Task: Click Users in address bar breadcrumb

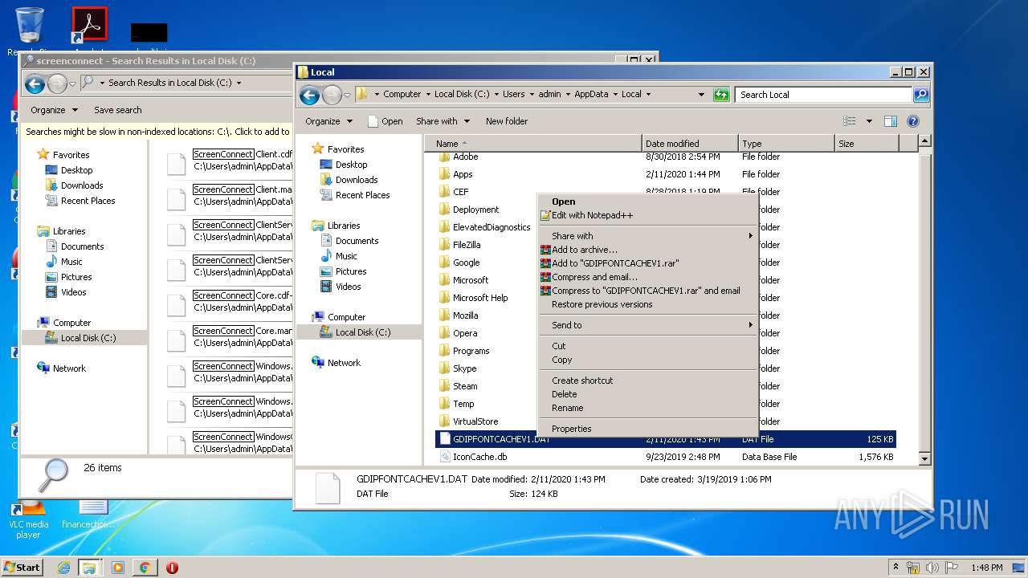Action: click(514, 94)
